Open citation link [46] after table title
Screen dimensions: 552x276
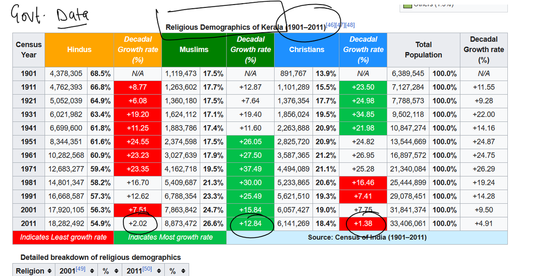click(330, 25)
